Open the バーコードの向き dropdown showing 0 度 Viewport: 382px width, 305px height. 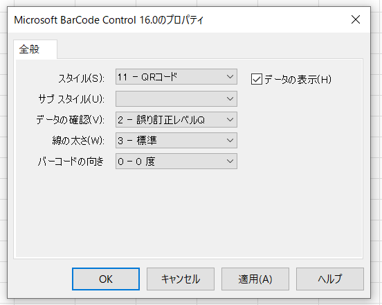coord(176,161)
